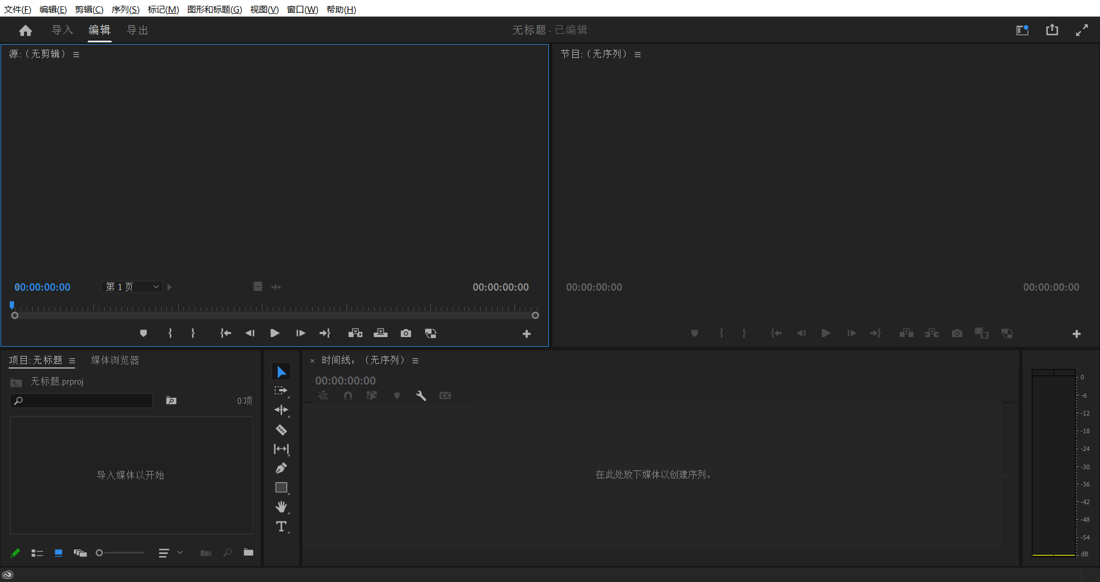Image resolution: width=1100 pixels, height=582 pixels.
Task: Open the Timeline panel menu
Action: pos(415,361)
